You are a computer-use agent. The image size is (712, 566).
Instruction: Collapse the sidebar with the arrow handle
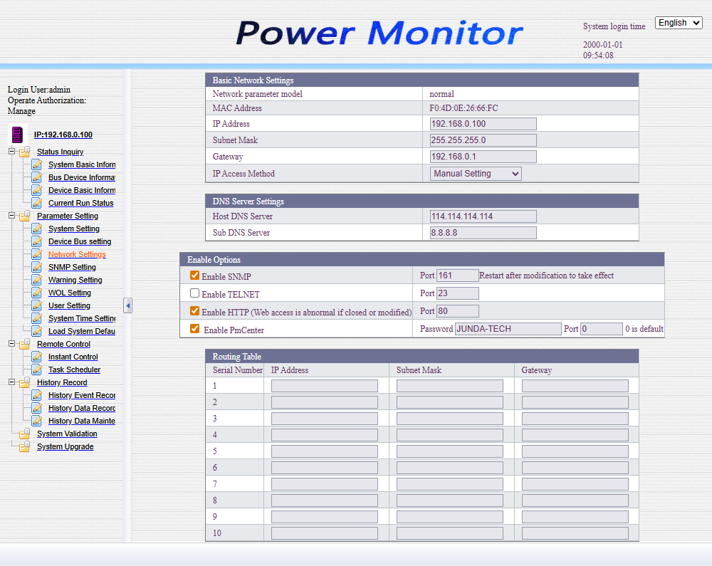[x=127, y=305]
